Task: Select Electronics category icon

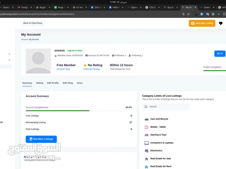Action: pos(147,151)
